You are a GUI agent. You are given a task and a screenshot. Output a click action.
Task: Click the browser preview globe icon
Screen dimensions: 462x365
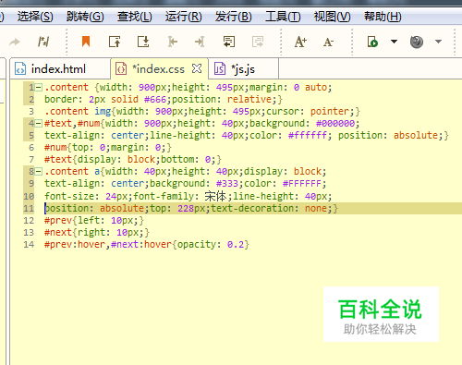pyautogui.click(x=417, y=42)
